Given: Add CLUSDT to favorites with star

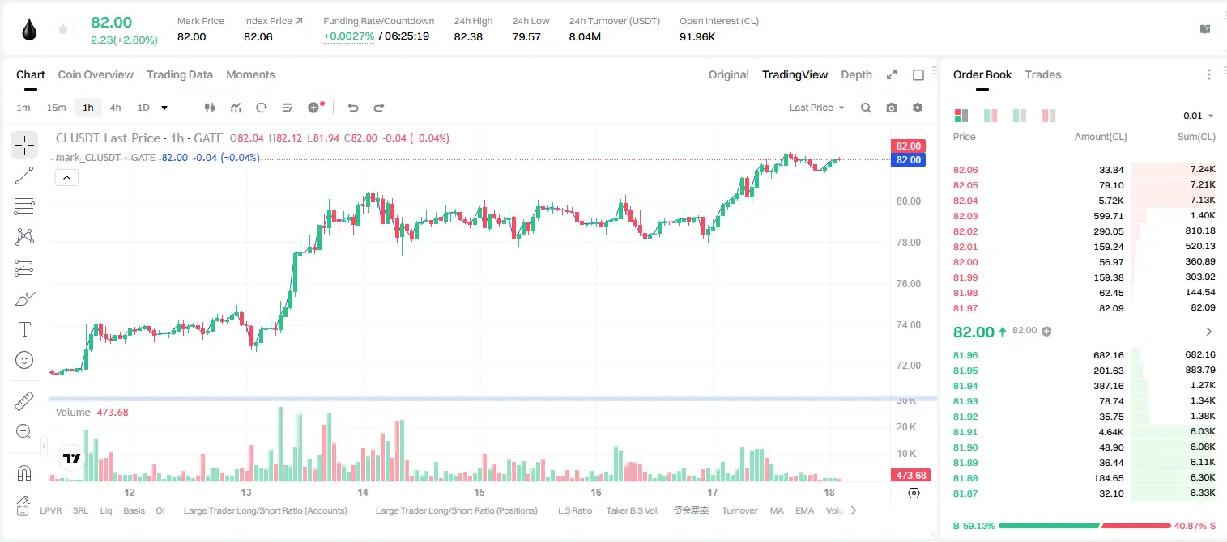Looking at the screenshot, I should [x=63, y=30].
